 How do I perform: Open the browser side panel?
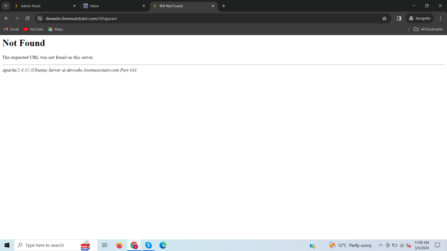coord(399,18)
